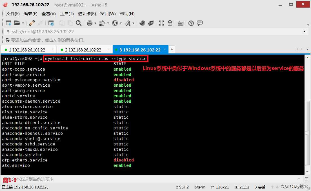The width and height of the screenshot is (311, 191).
Task: Open the tab list dropdown arrow
Action: 308,49
